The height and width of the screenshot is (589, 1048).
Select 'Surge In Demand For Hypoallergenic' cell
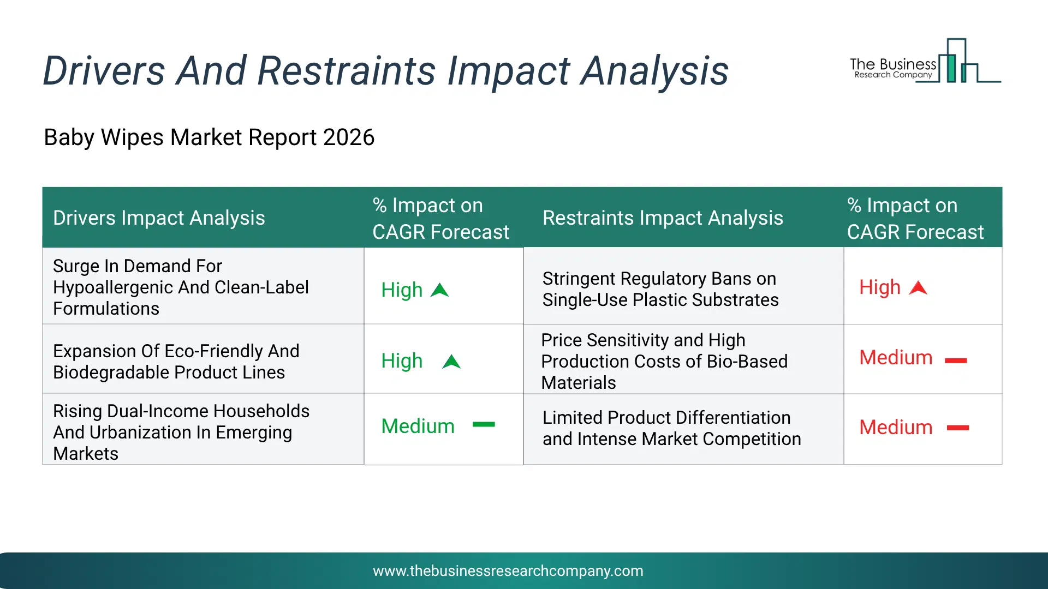(x=203, y=287)
